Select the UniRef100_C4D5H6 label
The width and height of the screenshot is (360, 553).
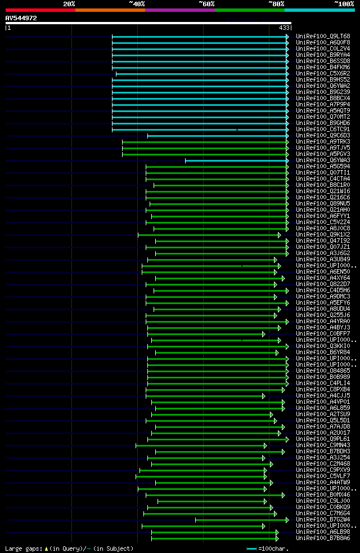tap(323, 291)
